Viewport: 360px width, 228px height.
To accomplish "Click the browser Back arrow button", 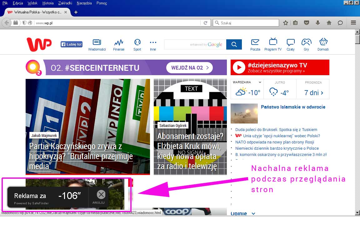I will point(7,23).
